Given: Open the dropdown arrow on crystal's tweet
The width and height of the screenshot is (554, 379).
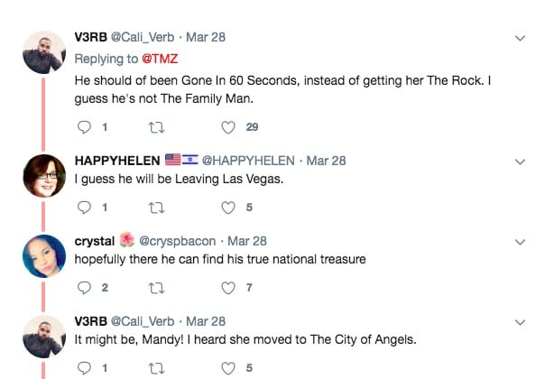Looking at the screenshot, I should (521, 242).
